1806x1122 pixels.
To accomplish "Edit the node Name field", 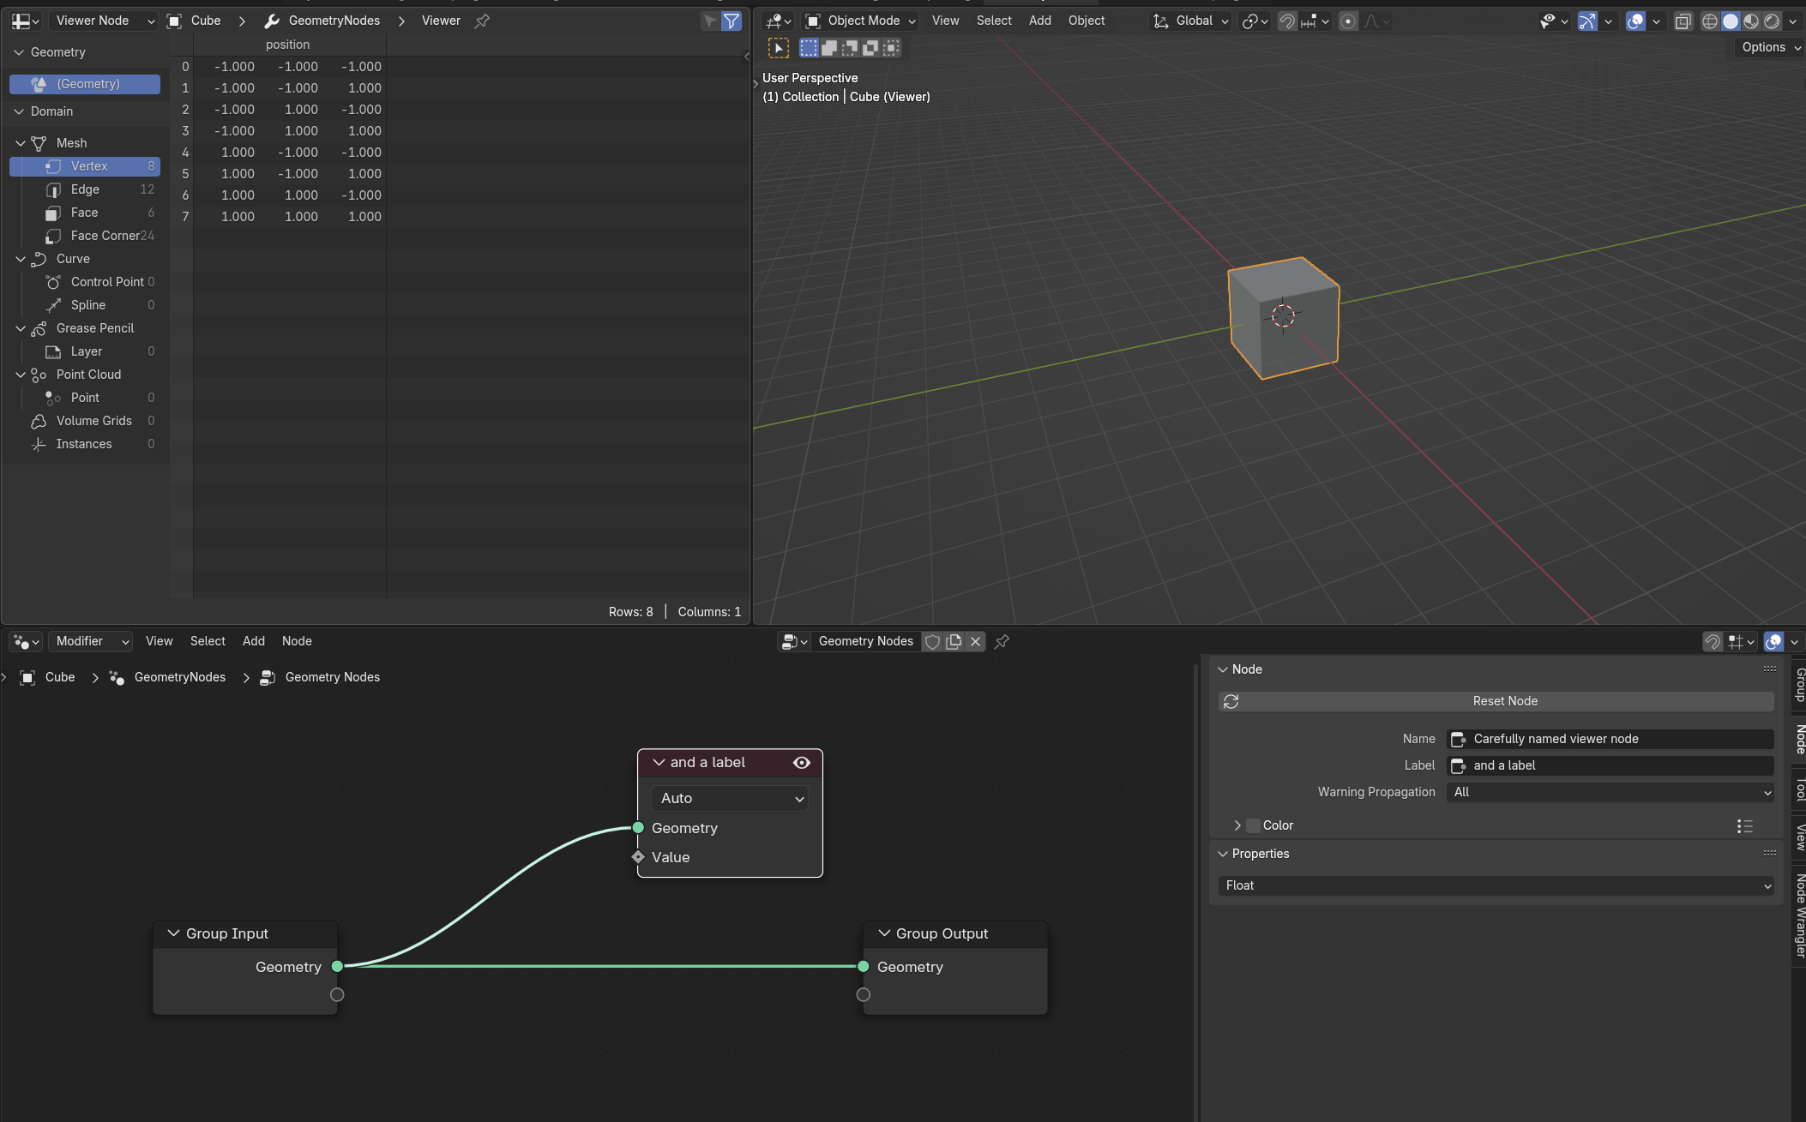I will coord(1610,739).
